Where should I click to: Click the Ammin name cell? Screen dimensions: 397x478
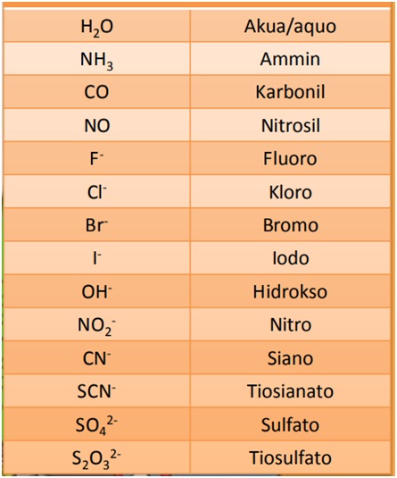pyautogui.click(x=291, y=59)
